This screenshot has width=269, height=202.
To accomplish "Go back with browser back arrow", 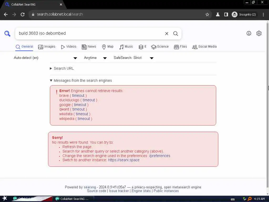I will (x=6, y=14).
